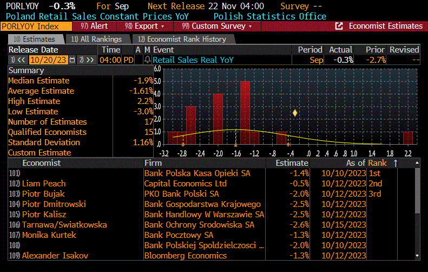Click the bell alert icon beside Retail Sales
The height and width of the screenshot is (272, 428).
click(x=147, y=60)
